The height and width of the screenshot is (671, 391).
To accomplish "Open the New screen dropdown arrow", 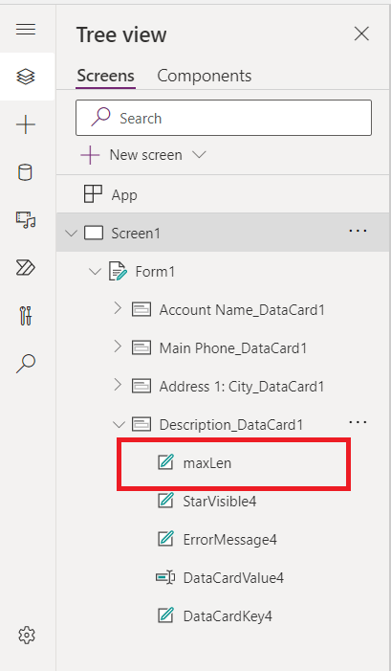I will click(x=199, y=154).
